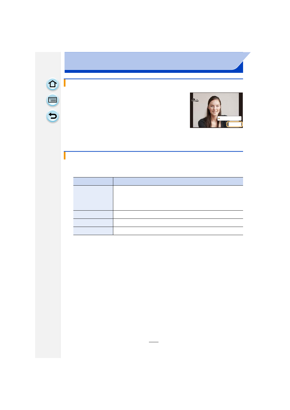The image size is (290, 410).
Task: Click the table's right header cell
Action: [x=178, y=181]
